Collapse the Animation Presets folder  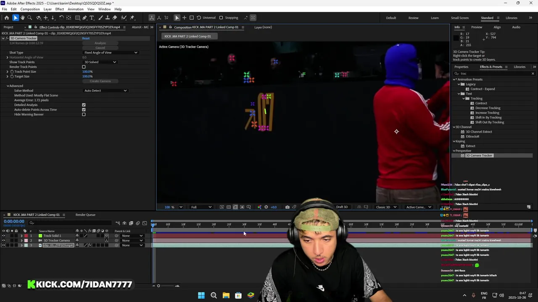[x=454, y=79]
